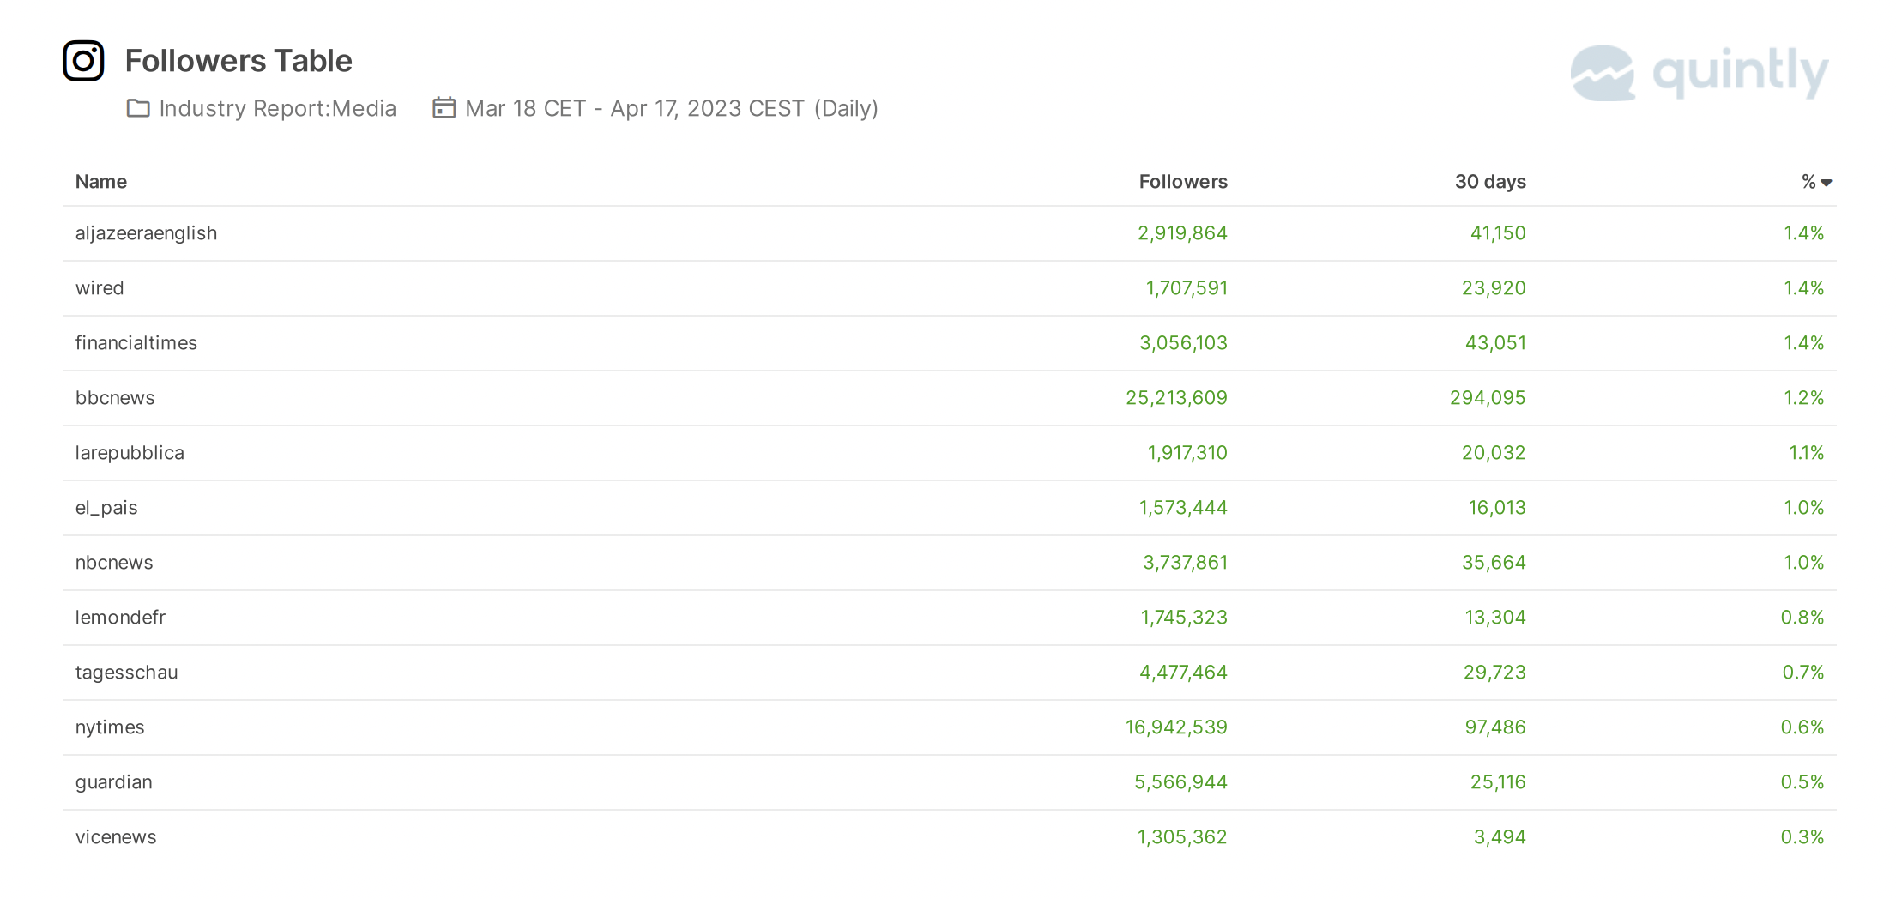Select the guardian row name
This screenshot has width=1896, height=899.
click(113, 782)
